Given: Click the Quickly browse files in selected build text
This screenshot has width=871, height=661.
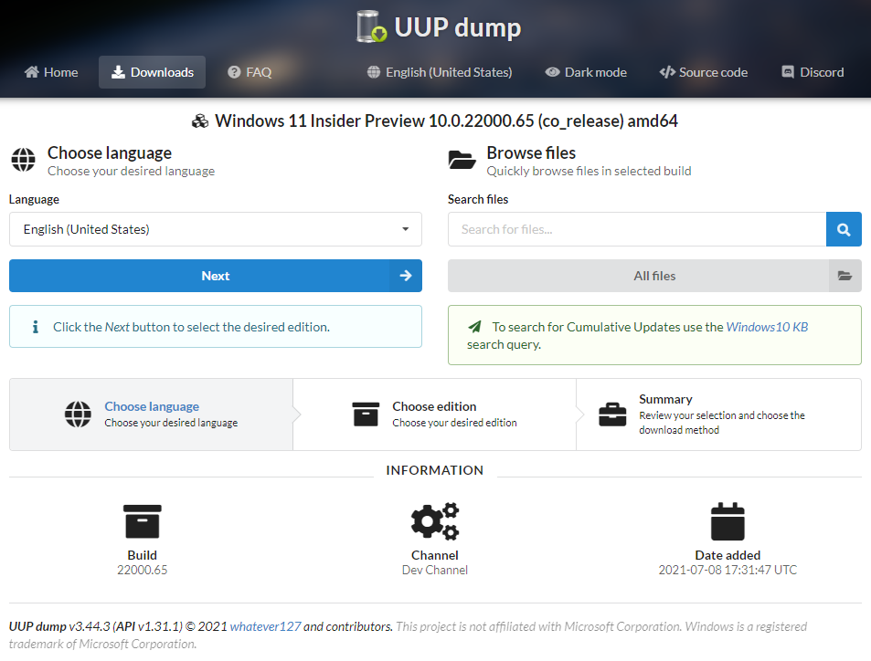Looking at the screenshot, I should 589,171.
